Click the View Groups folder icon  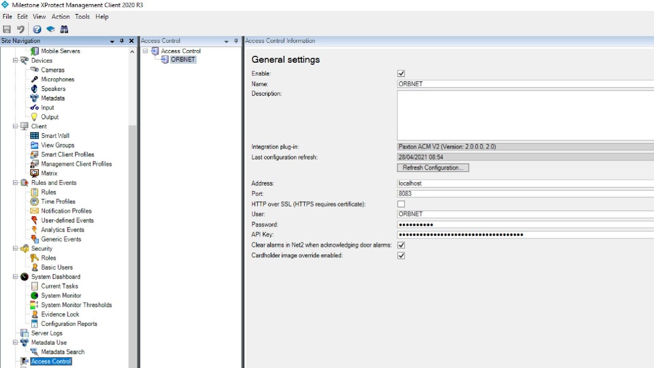point(34,145)
